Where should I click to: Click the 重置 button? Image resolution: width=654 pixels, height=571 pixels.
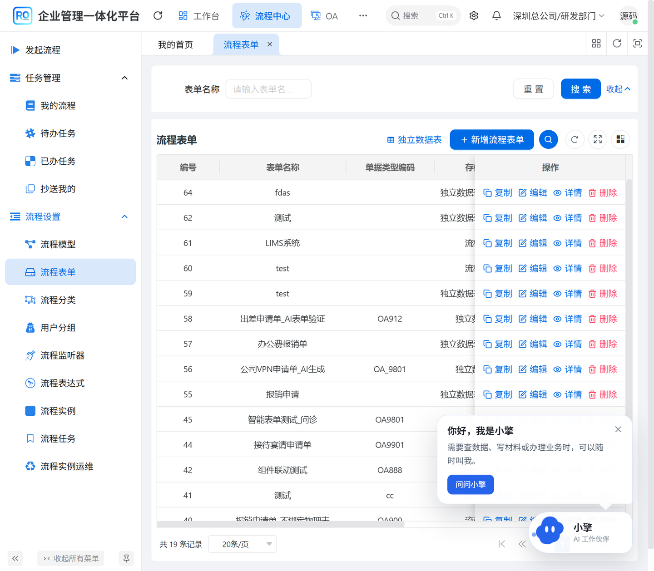click(533, 89)
